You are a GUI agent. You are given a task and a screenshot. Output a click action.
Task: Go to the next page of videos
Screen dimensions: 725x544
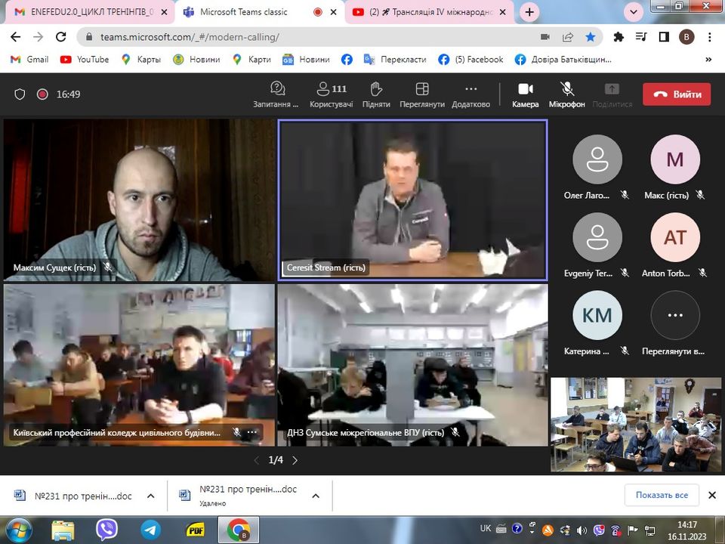295,460
